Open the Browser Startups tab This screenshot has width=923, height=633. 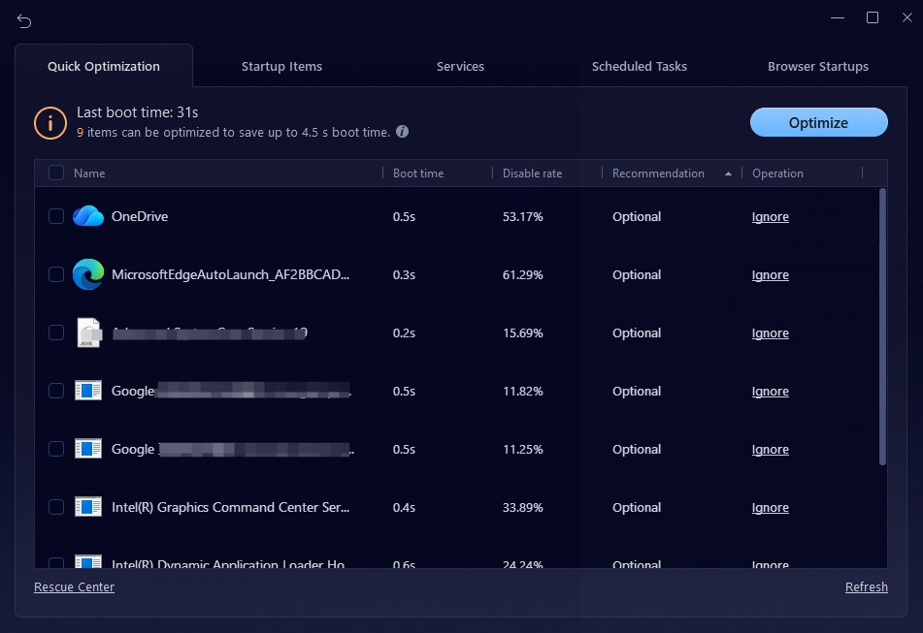818,67
